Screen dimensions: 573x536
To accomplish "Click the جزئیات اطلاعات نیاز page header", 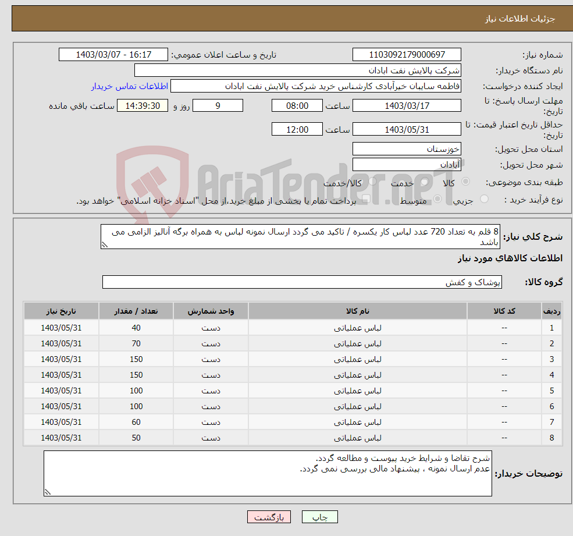I will click(520, 19).
